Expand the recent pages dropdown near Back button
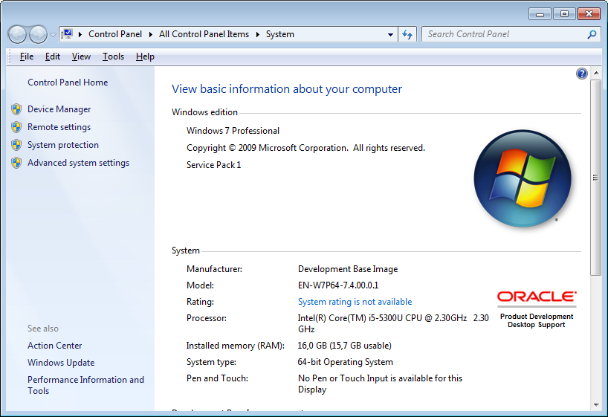Screen dimensions: 608x417 (53, 35)
